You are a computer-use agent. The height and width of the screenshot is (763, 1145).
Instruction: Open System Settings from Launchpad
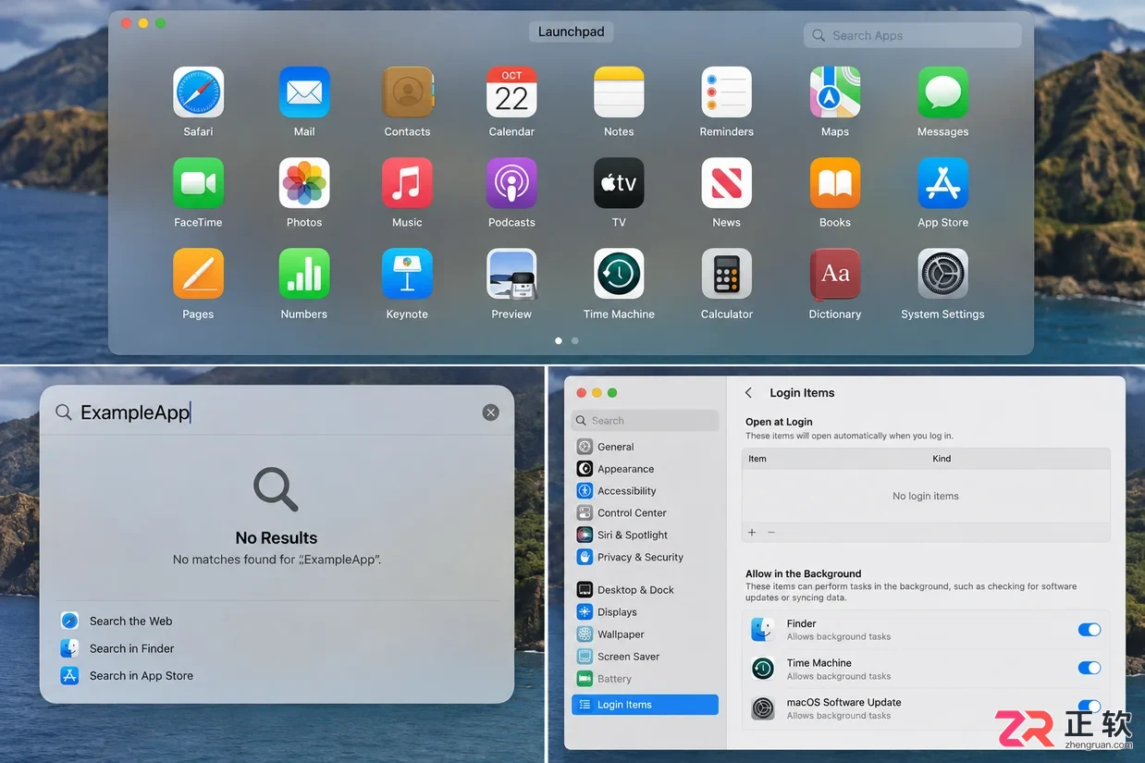pos(942,274)
